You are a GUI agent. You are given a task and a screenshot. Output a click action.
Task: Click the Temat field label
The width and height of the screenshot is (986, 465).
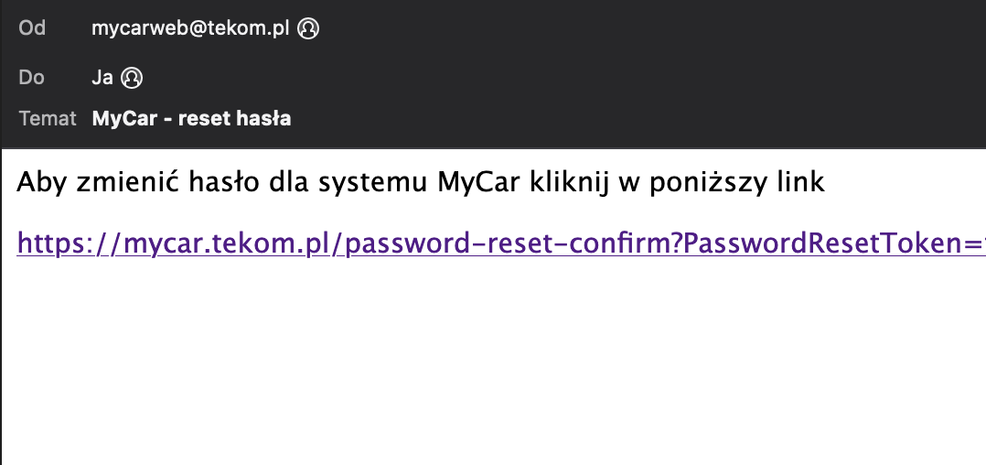coord(48,118)
